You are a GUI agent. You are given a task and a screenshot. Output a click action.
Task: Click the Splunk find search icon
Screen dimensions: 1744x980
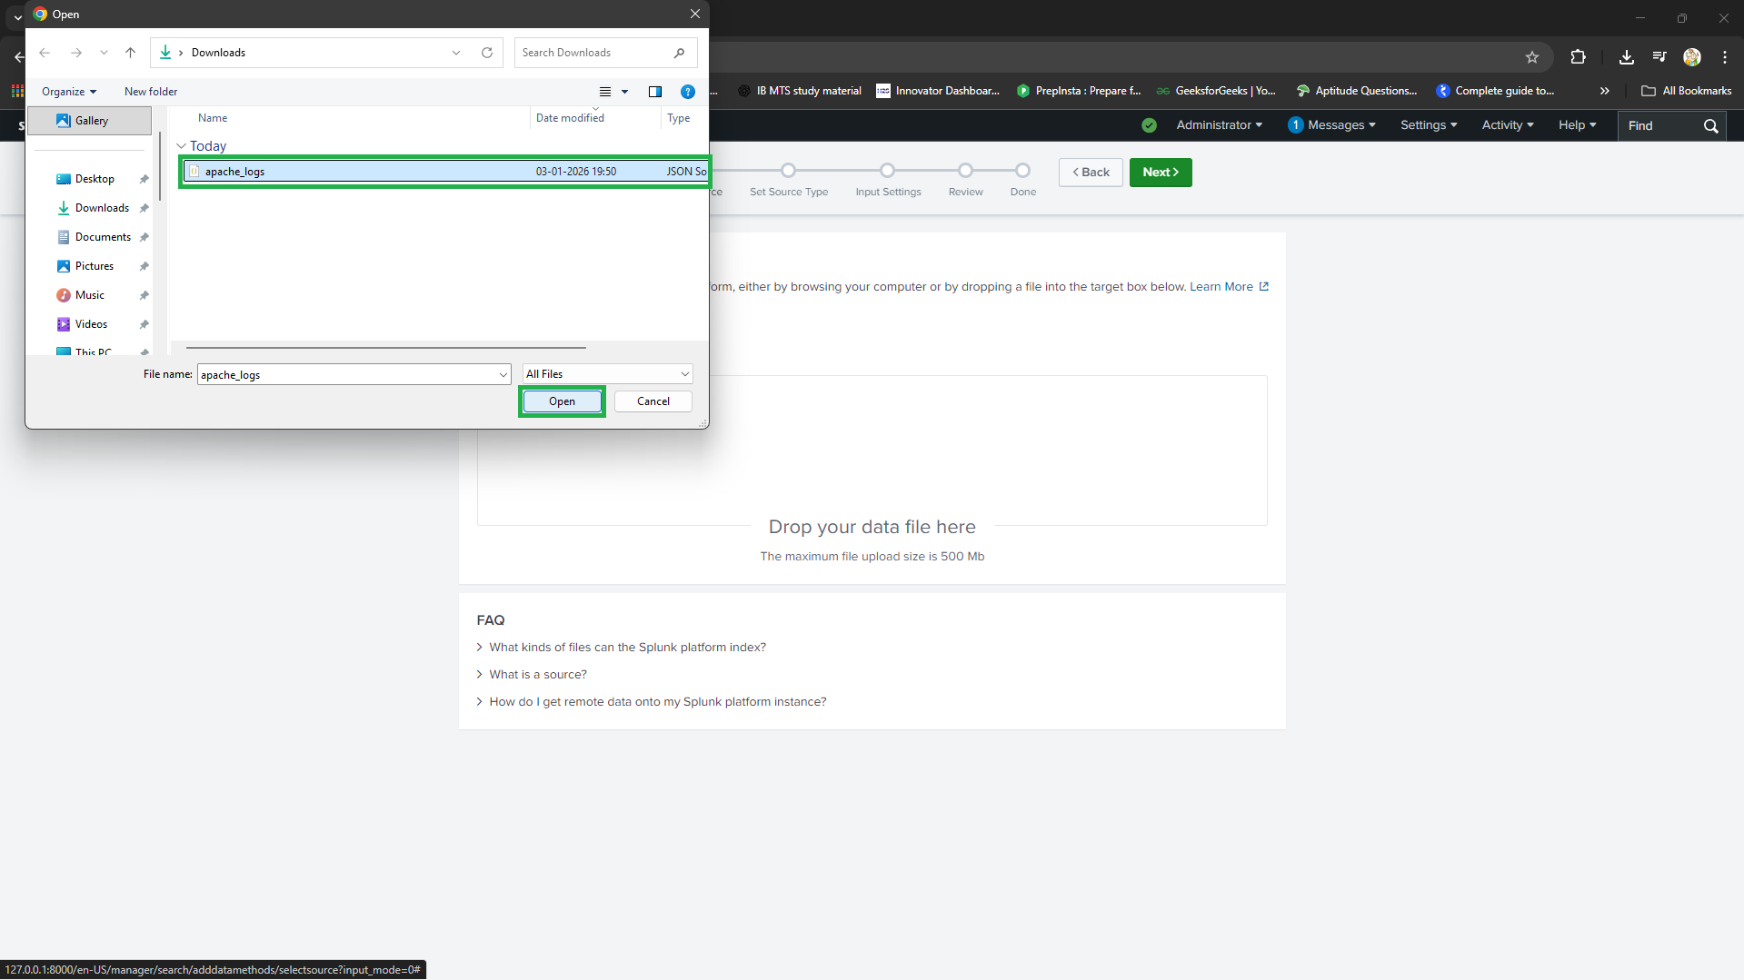pyautogui.click(x=1711, y=126)
